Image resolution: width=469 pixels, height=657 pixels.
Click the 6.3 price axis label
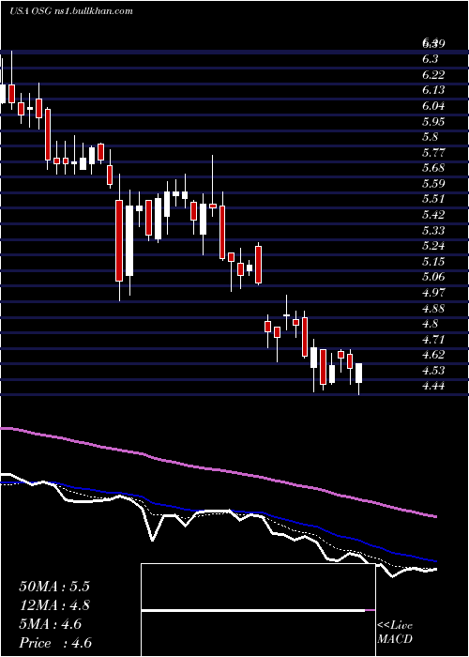pyautogui.click(x=430, y=60)
